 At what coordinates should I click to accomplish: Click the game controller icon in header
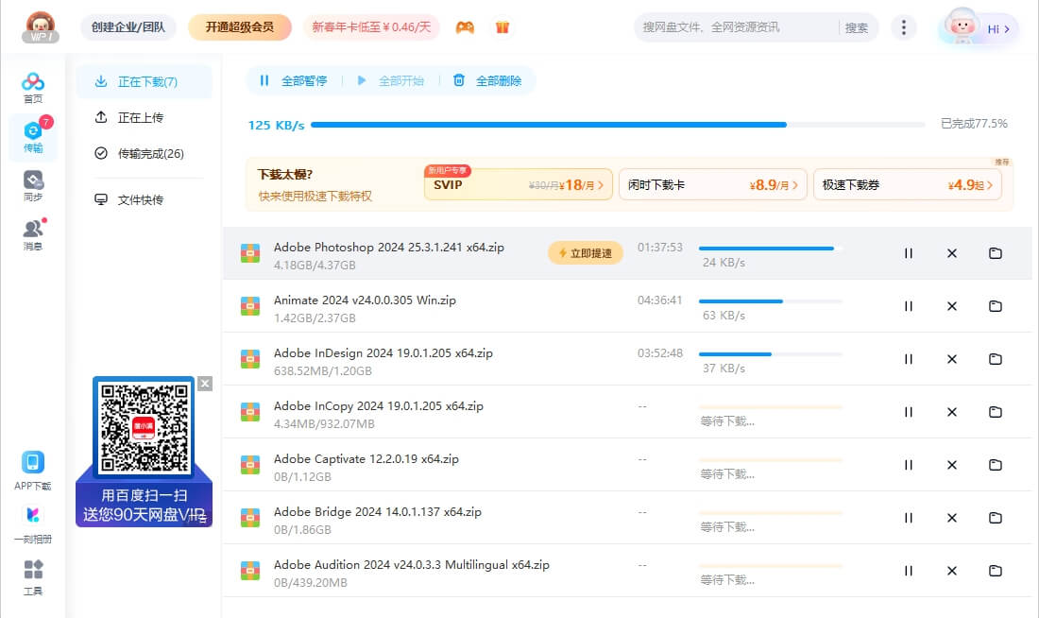tap(465, 27)
